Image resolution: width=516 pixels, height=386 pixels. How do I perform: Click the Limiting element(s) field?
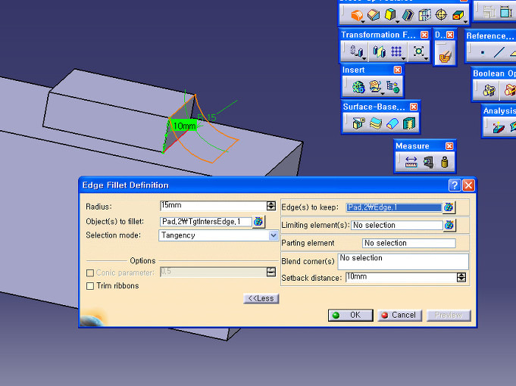coord(397,226)
